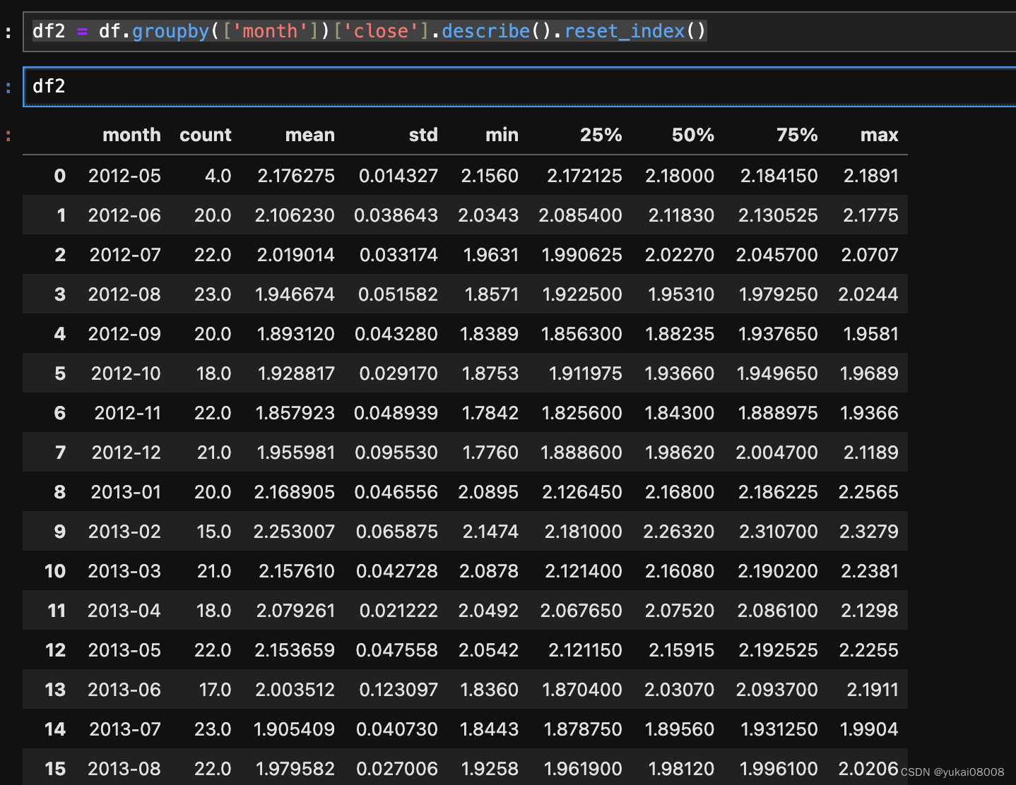Viewport: 1016px width, 785px height.
Task: Click 25% value 1.888600
Action: pyautogui.click(x=581, y=453)
